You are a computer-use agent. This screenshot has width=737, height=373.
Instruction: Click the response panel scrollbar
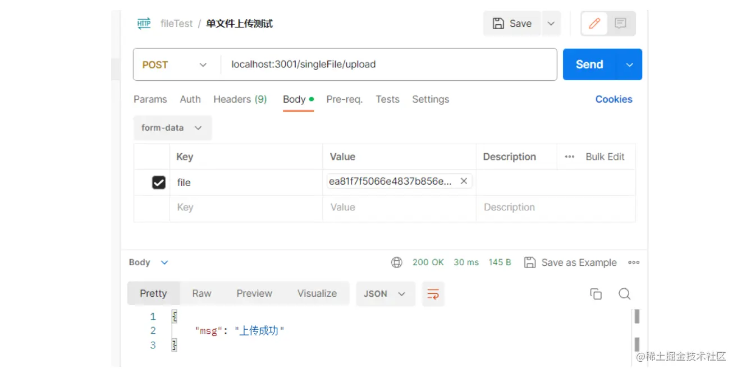[637, 331]
